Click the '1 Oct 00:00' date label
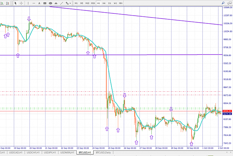The image size is (233, 156). (208, 148)
